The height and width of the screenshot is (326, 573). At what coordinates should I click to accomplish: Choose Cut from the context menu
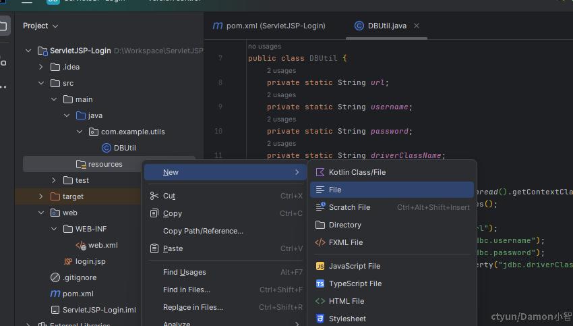pyautogui.click(x=225, y=196)
